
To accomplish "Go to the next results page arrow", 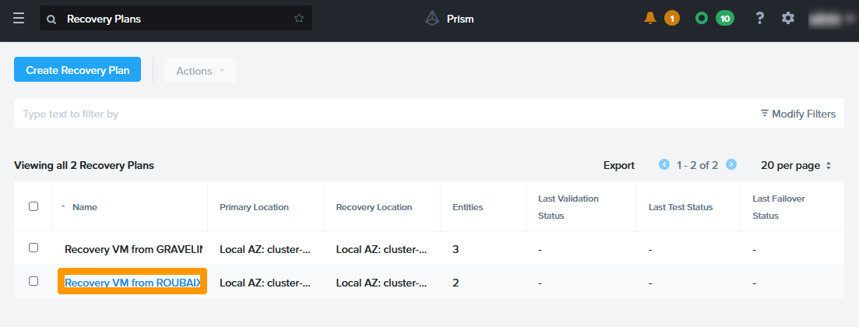I will (x=731, y=164).
